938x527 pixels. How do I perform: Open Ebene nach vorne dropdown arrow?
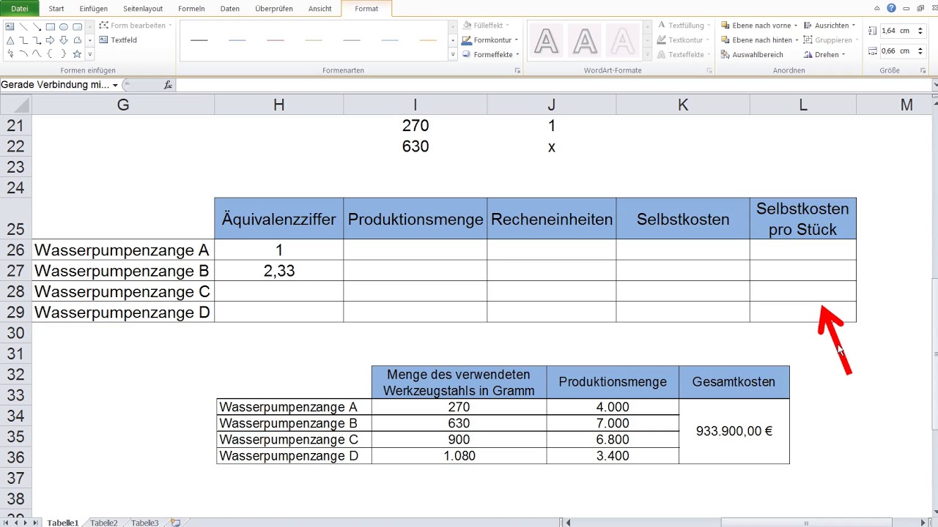coord(796,26)
